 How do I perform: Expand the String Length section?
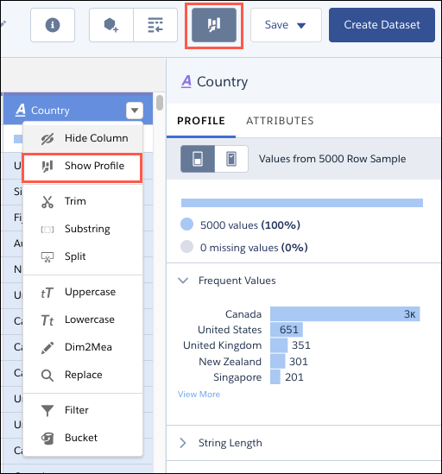(183, 443)
